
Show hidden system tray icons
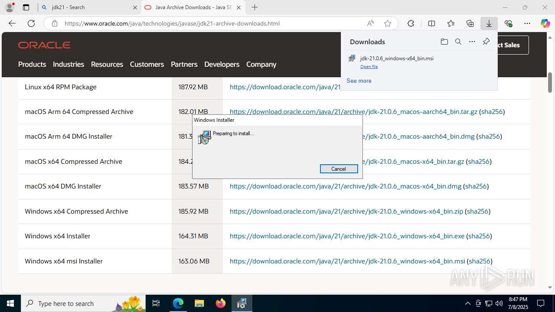(467, 303)
